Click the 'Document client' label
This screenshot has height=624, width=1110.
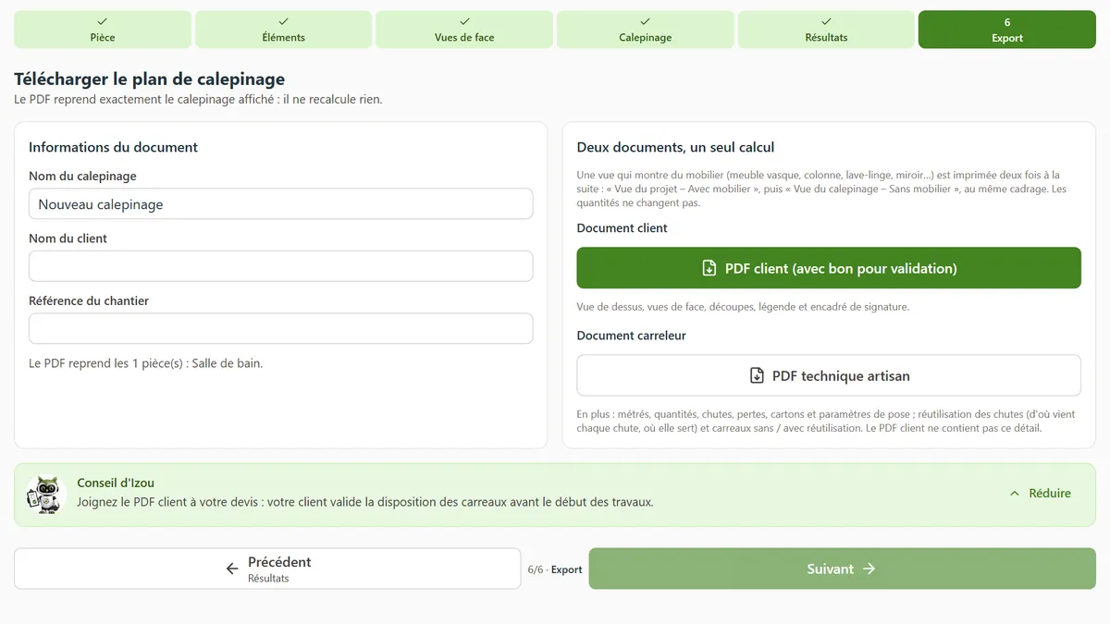(622, 227)
